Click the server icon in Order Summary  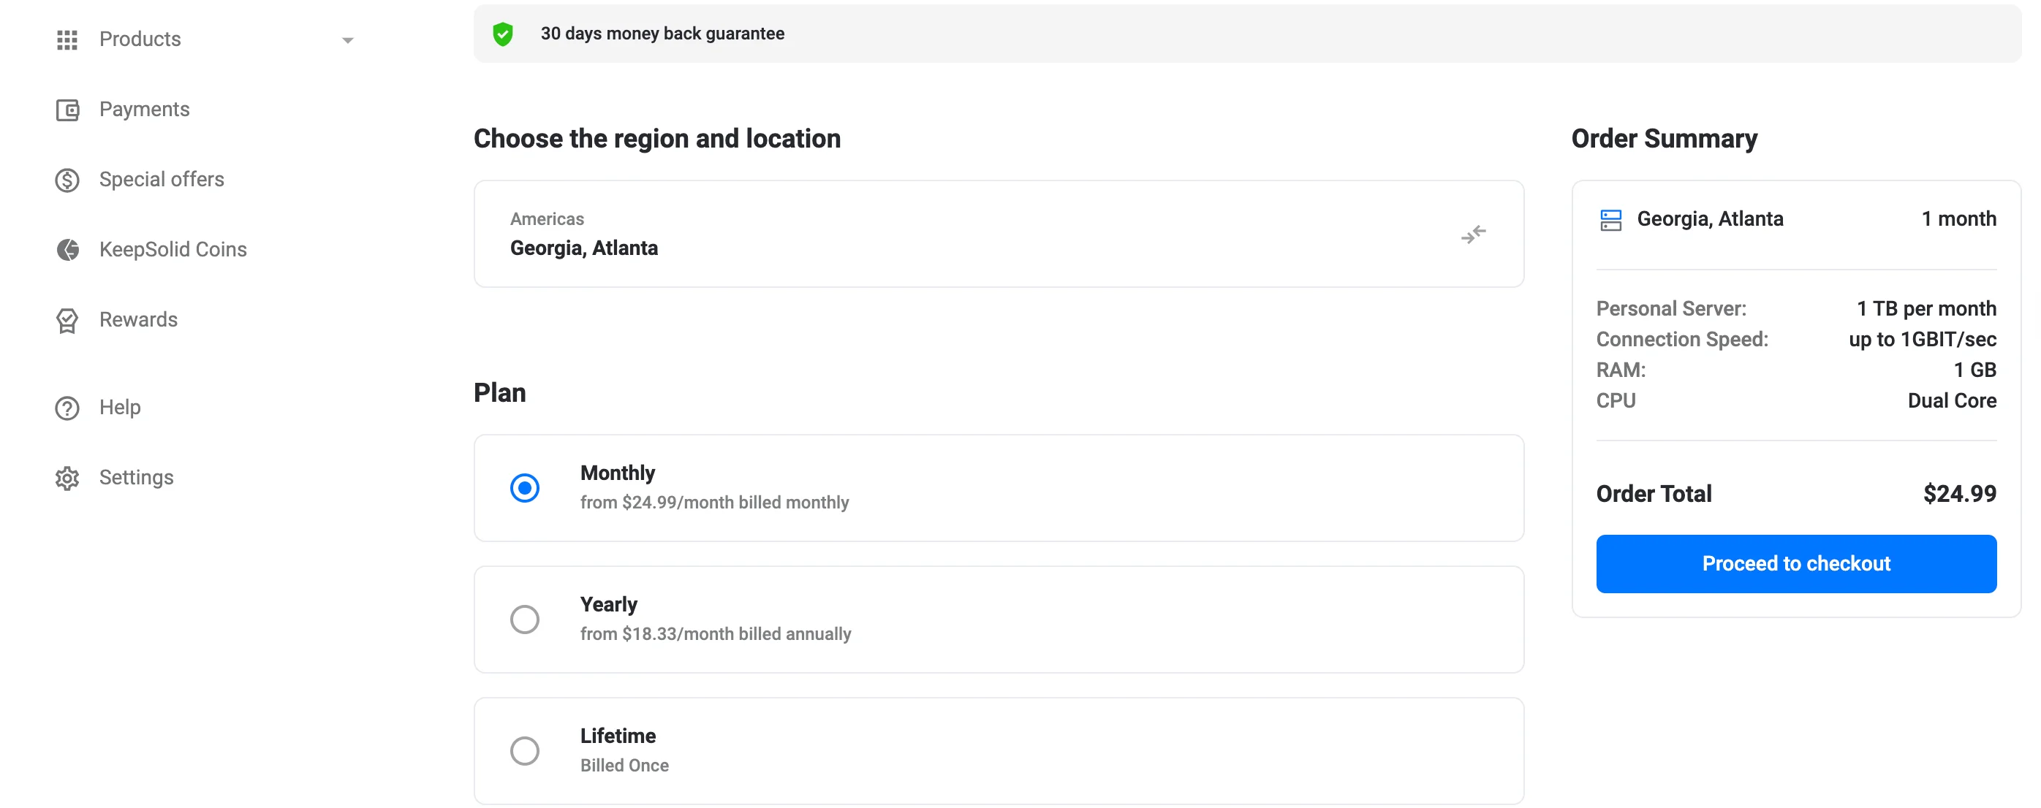pos(1610,219)
